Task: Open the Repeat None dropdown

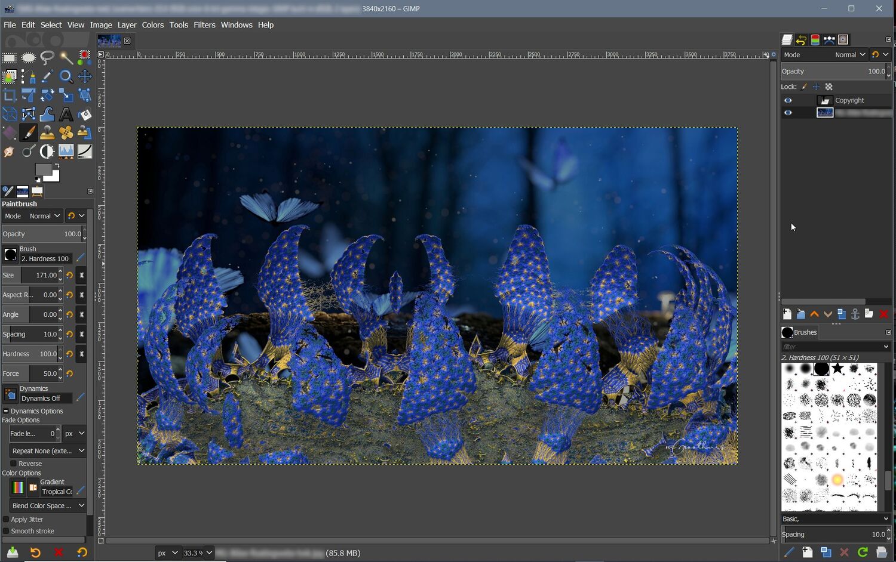Action: tap(48, 450)
